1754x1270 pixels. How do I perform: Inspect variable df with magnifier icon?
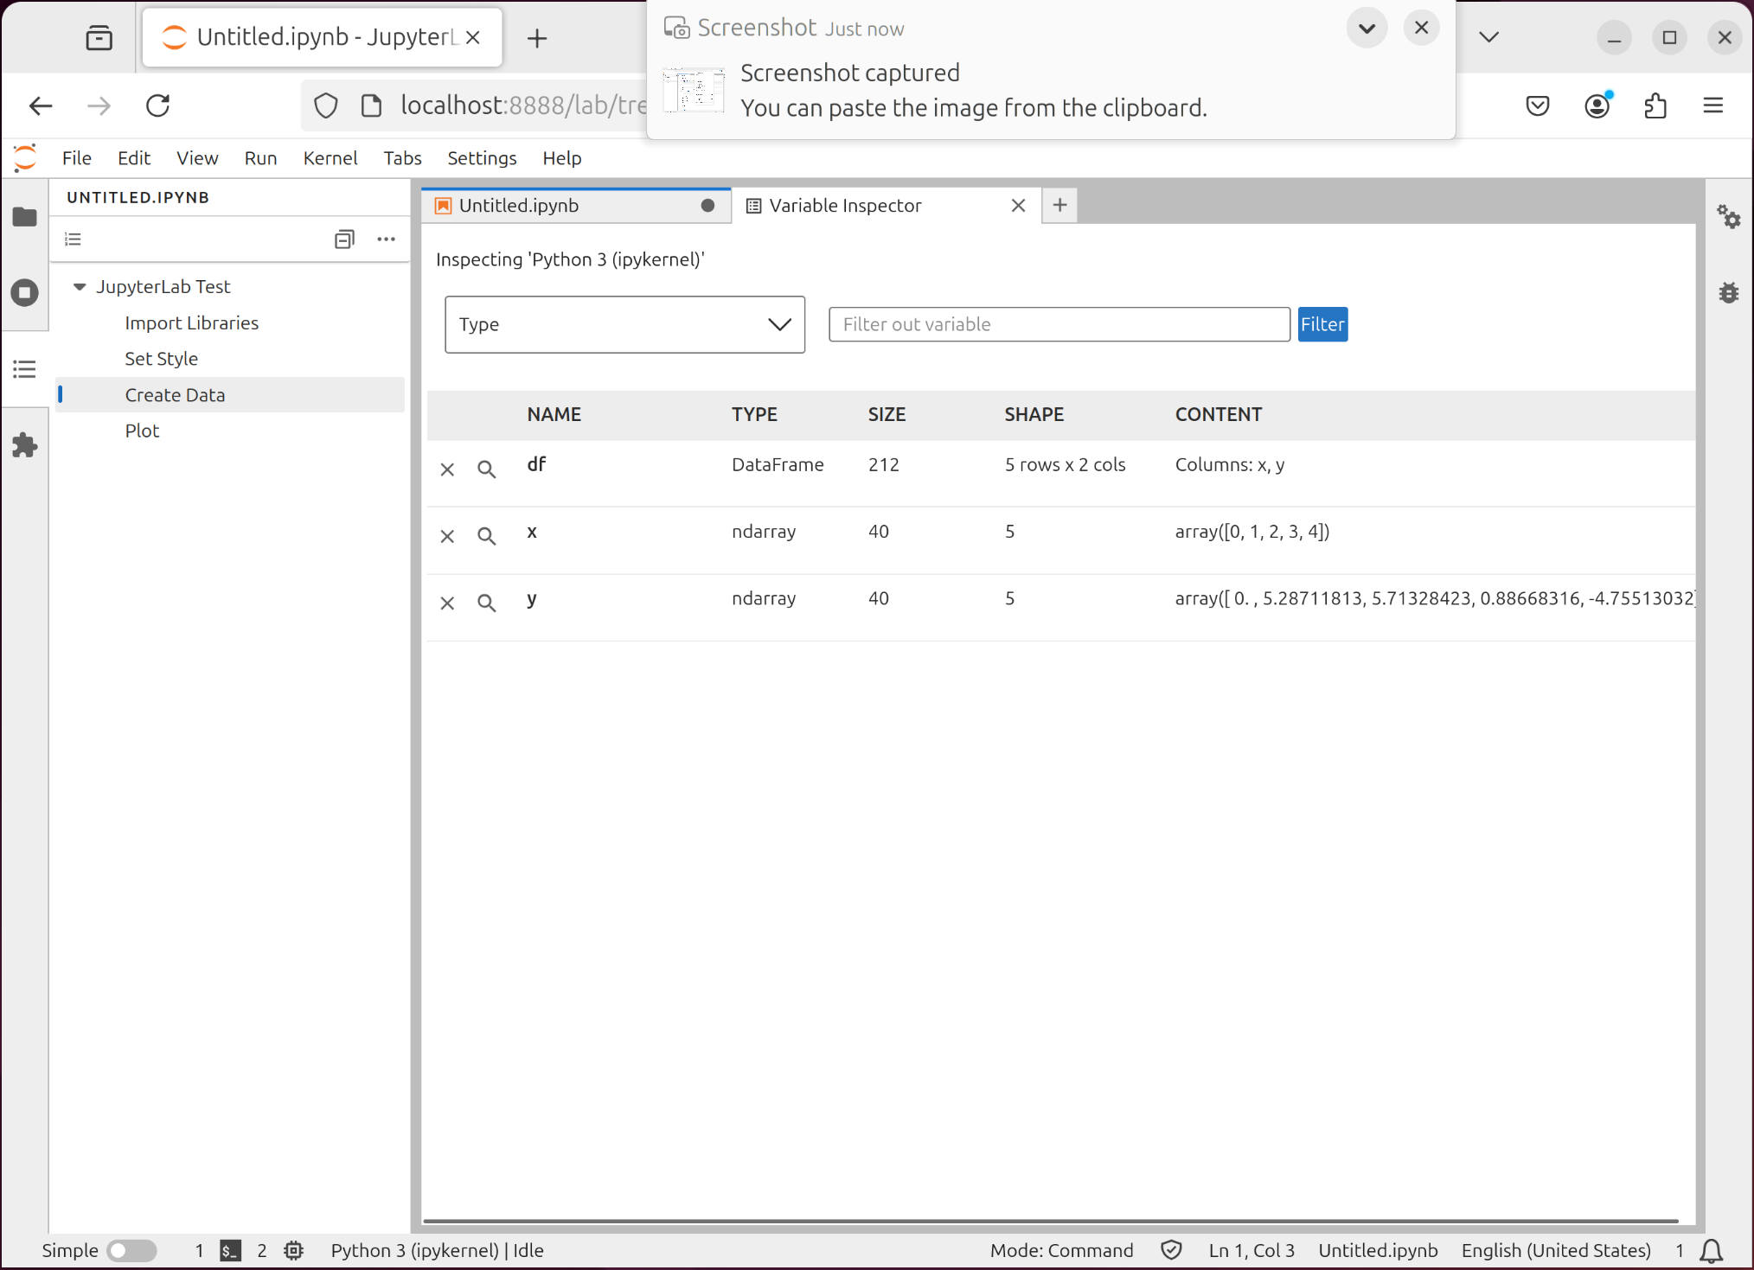point(487,469)
